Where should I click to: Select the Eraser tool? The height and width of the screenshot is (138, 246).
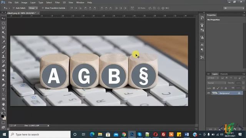[x=3, y=66]
